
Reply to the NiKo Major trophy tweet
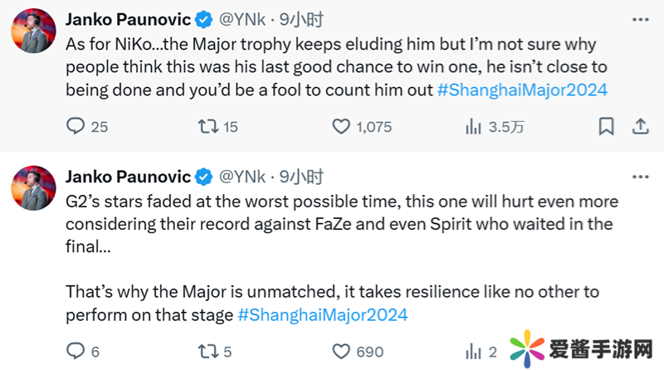[76, 127]
